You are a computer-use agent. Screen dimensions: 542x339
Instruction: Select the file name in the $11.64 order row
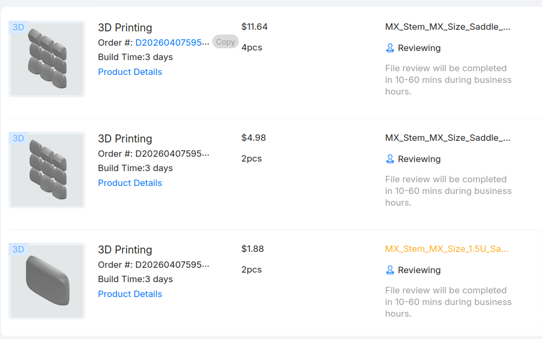coord(448,27)
